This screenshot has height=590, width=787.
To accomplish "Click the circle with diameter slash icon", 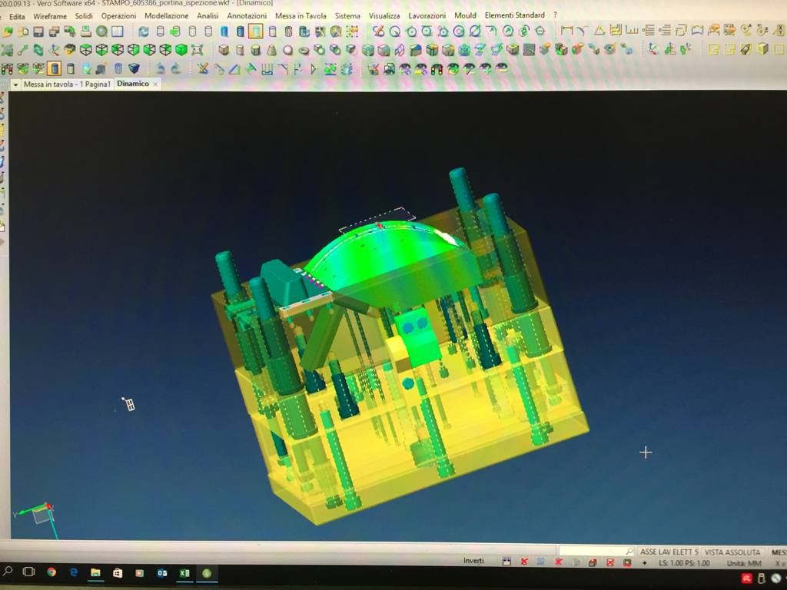I will (x=475, y=31).
